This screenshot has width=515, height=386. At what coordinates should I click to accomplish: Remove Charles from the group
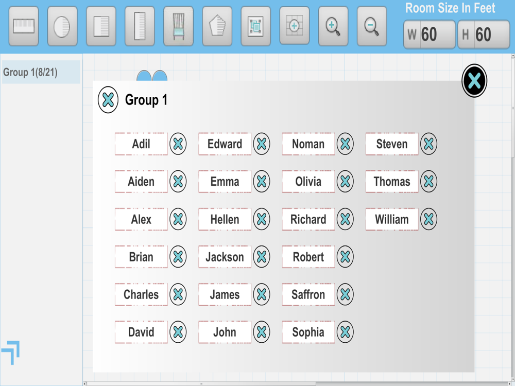click(x=178, y=294)
